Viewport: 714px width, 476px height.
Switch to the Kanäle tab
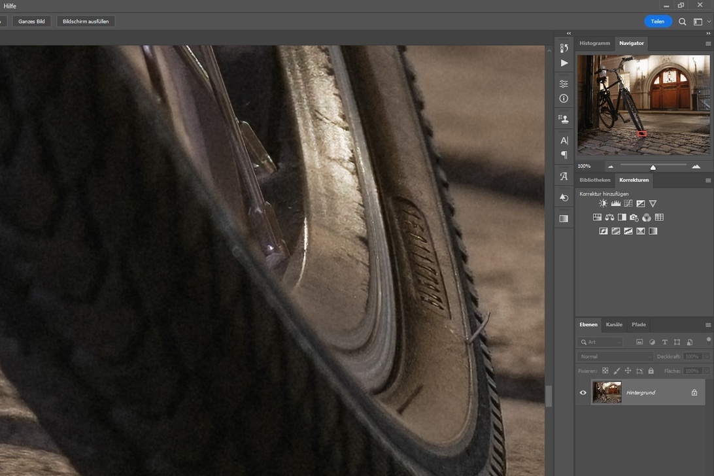614,324
